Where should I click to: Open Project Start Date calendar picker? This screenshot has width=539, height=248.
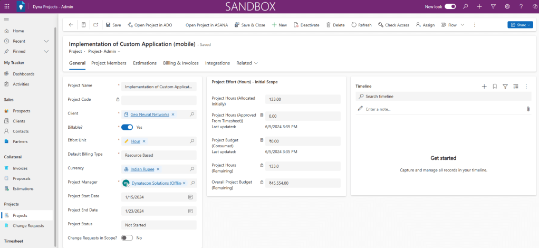click(190, 197)
